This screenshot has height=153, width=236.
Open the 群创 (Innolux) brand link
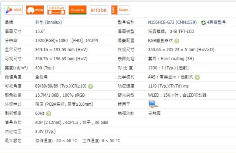(49, 22)
